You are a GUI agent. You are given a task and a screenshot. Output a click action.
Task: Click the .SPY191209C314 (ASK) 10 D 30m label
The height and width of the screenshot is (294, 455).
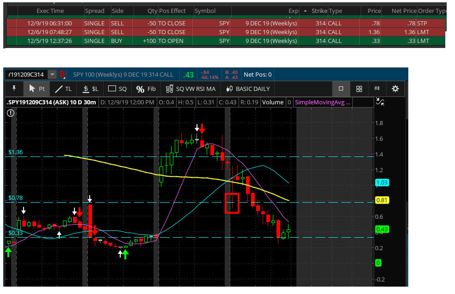click(x=52, y=102)
